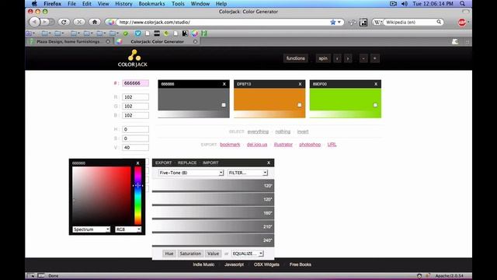Open the Wikipedia search engine dropdown
The height and width of the screenshot is (280, 497).
pyautogui.click(x=377, y=23)
